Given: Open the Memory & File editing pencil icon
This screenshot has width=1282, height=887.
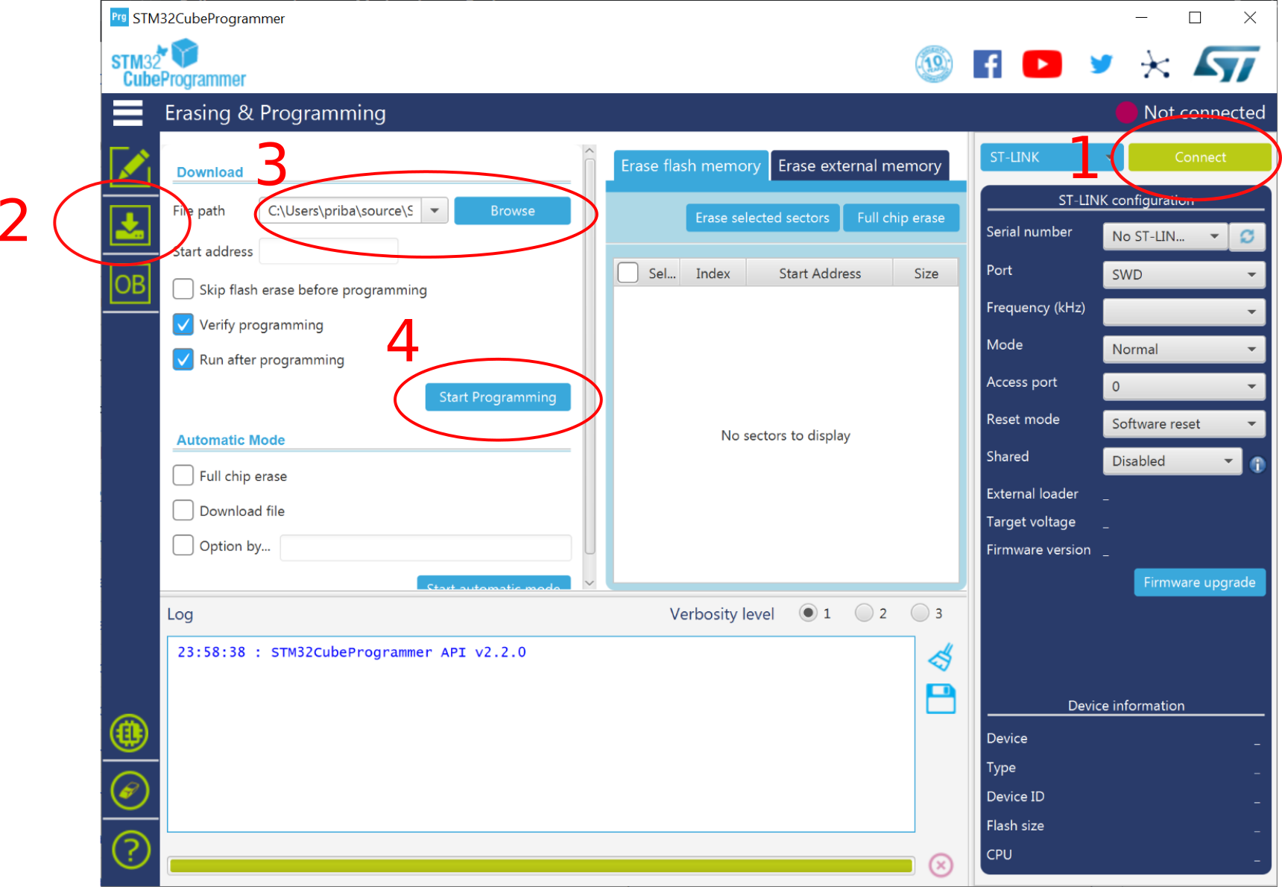Looking at the screenshot, I should coord(130,165).
